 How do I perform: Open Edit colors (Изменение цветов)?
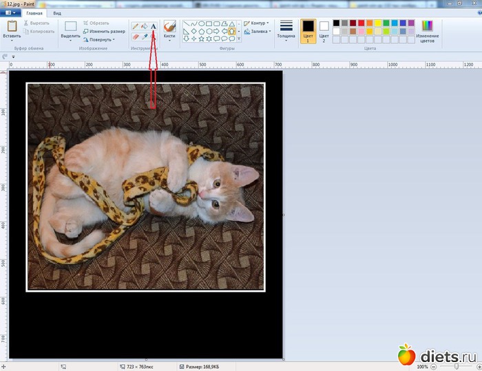click(427, 26)
